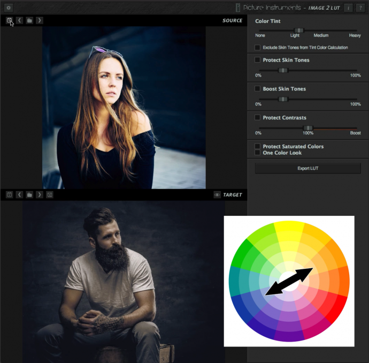Click the 'SOURCE' panel label
The height and width of the screenshot is (363, 369).
point(232,20)
